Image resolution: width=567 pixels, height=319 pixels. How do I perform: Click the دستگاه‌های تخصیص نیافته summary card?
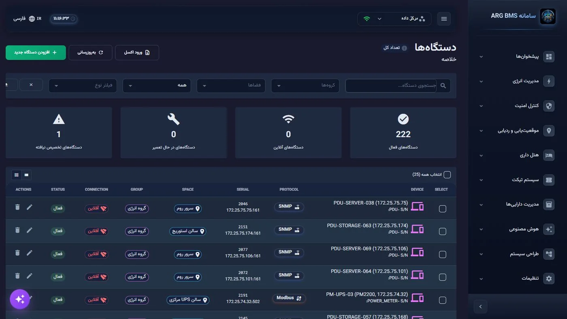(59, 133)
